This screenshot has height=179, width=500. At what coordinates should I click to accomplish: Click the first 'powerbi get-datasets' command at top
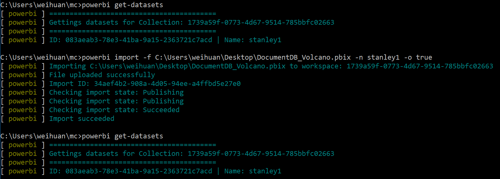[122, 5]
